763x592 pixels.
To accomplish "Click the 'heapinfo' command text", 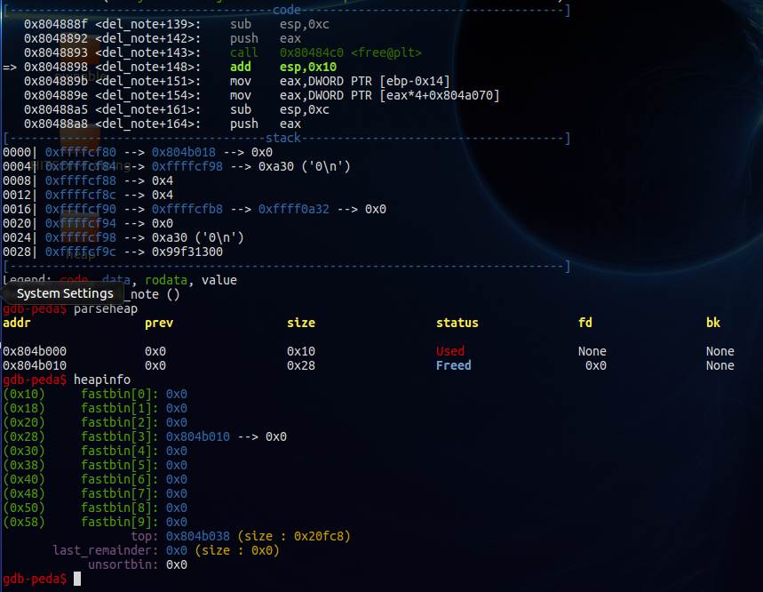I will (102, 380).
